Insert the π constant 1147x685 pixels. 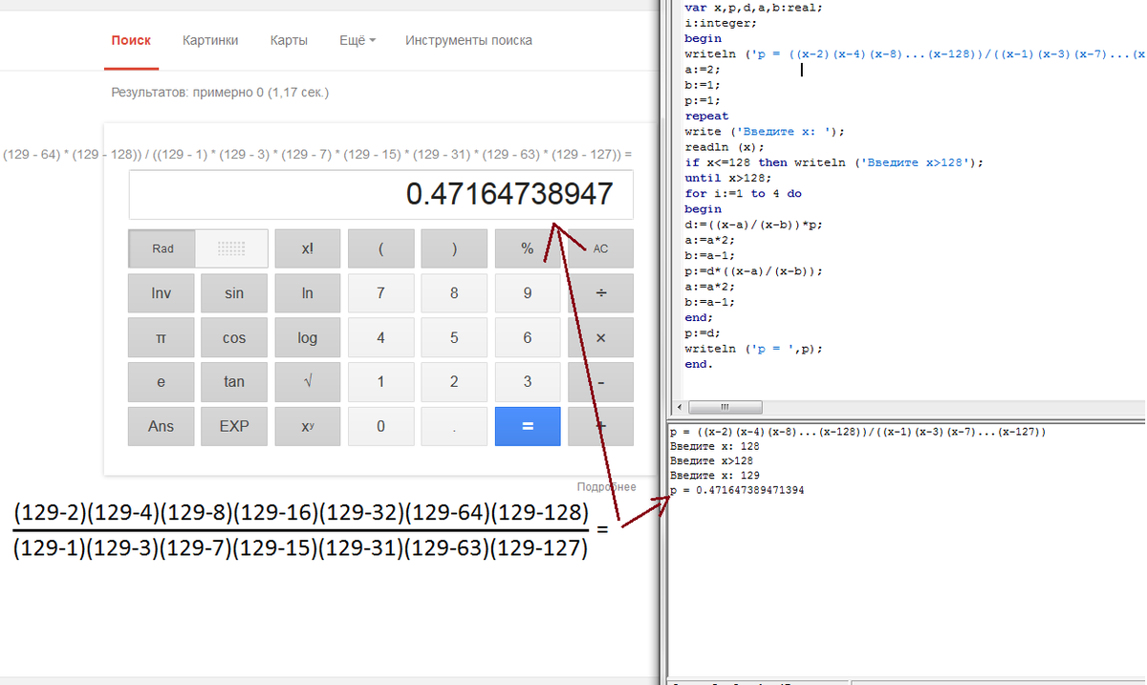click(x=161, y=337)
